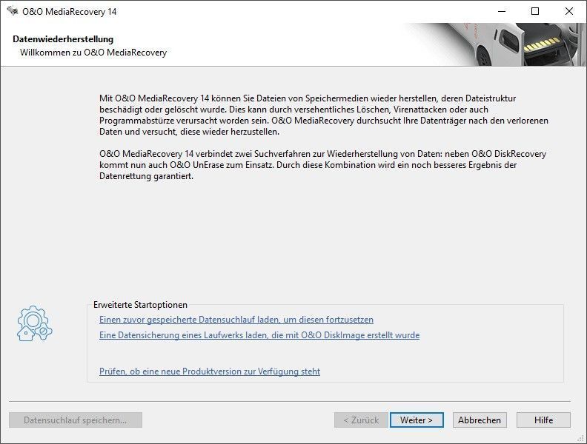
Task: Click the < Zurück button
Action: click(360, 420)
